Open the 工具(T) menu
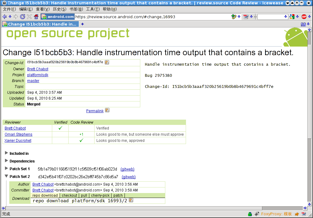 pyautogui.click(x=93, y=9)
